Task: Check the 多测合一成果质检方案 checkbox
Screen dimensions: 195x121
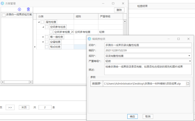Action: click(x=4, y=15)
